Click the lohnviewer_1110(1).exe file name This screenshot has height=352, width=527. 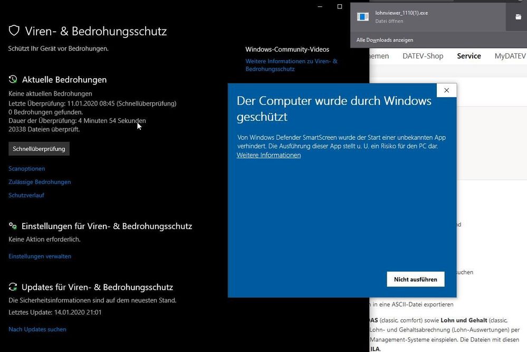pyautogui.click(x=401, y=13)
